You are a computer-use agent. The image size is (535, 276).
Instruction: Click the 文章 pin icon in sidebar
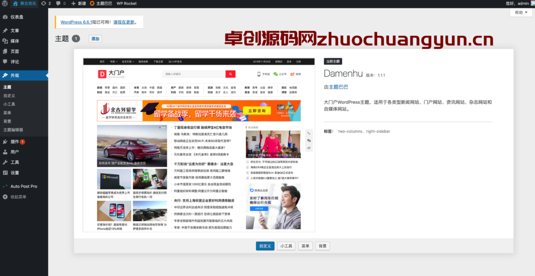pyautogui.click(x=5, y=30)
